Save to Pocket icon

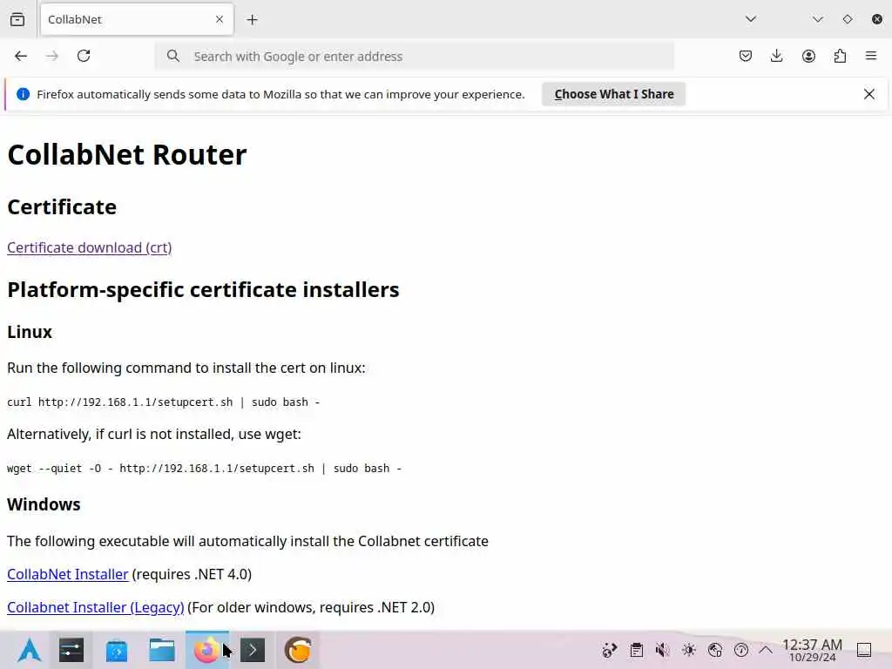746,56
